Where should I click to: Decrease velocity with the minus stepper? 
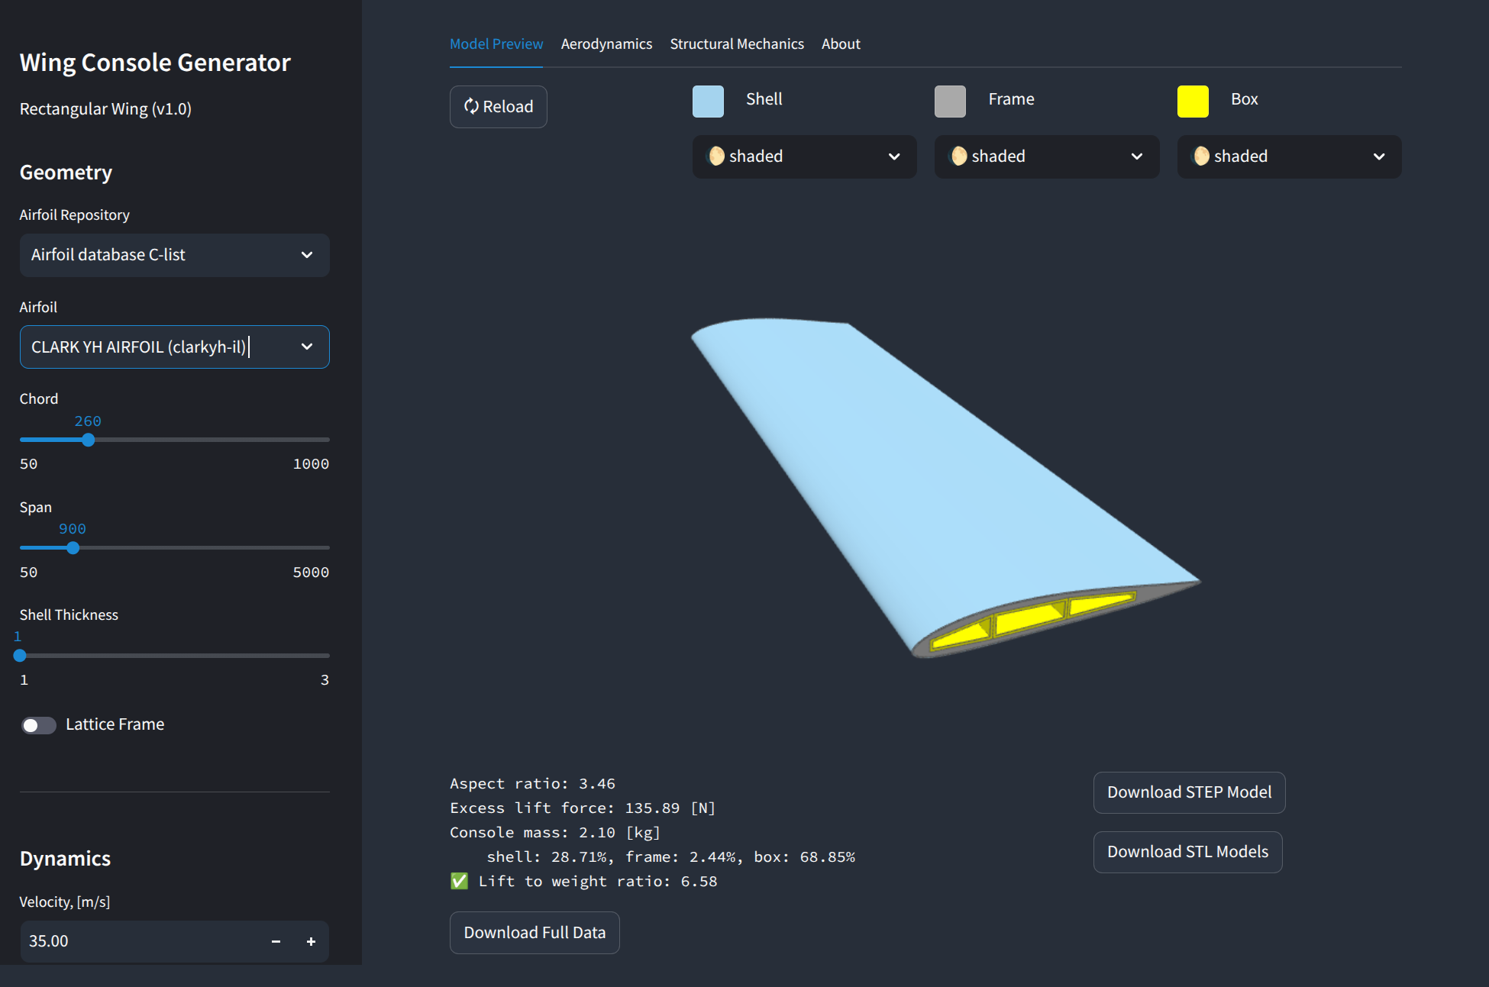click(x=276, y=942)
